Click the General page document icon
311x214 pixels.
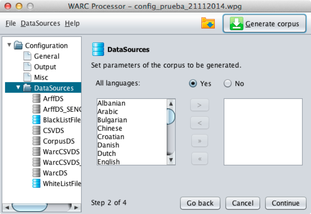(27, 56)
